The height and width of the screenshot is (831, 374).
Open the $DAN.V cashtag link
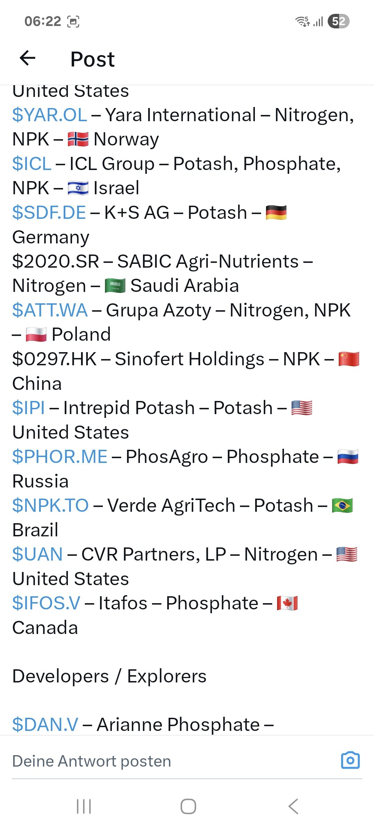tap(45, 725)
